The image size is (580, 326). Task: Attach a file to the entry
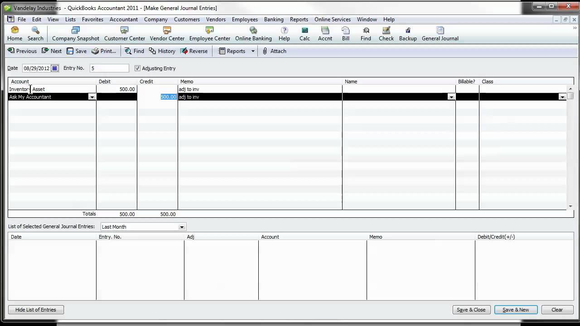[274, 51]
